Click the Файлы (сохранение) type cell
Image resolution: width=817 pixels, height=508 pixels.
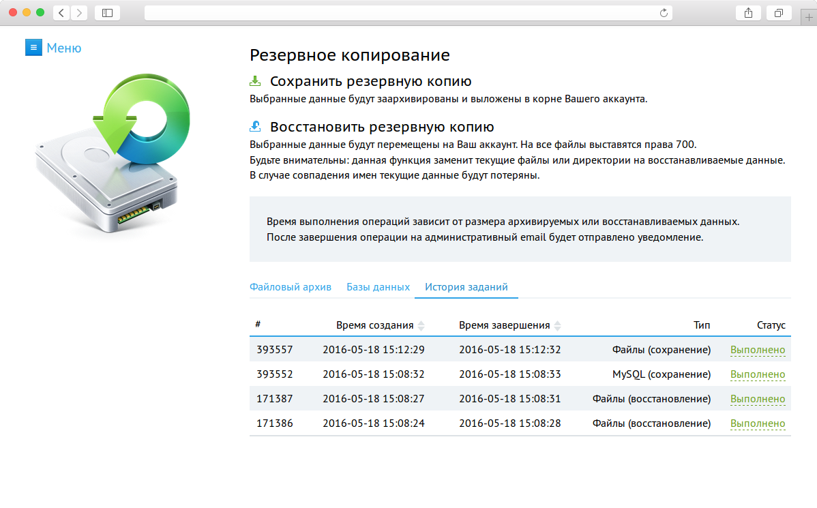pyautogui.click(x=662, y=350)
